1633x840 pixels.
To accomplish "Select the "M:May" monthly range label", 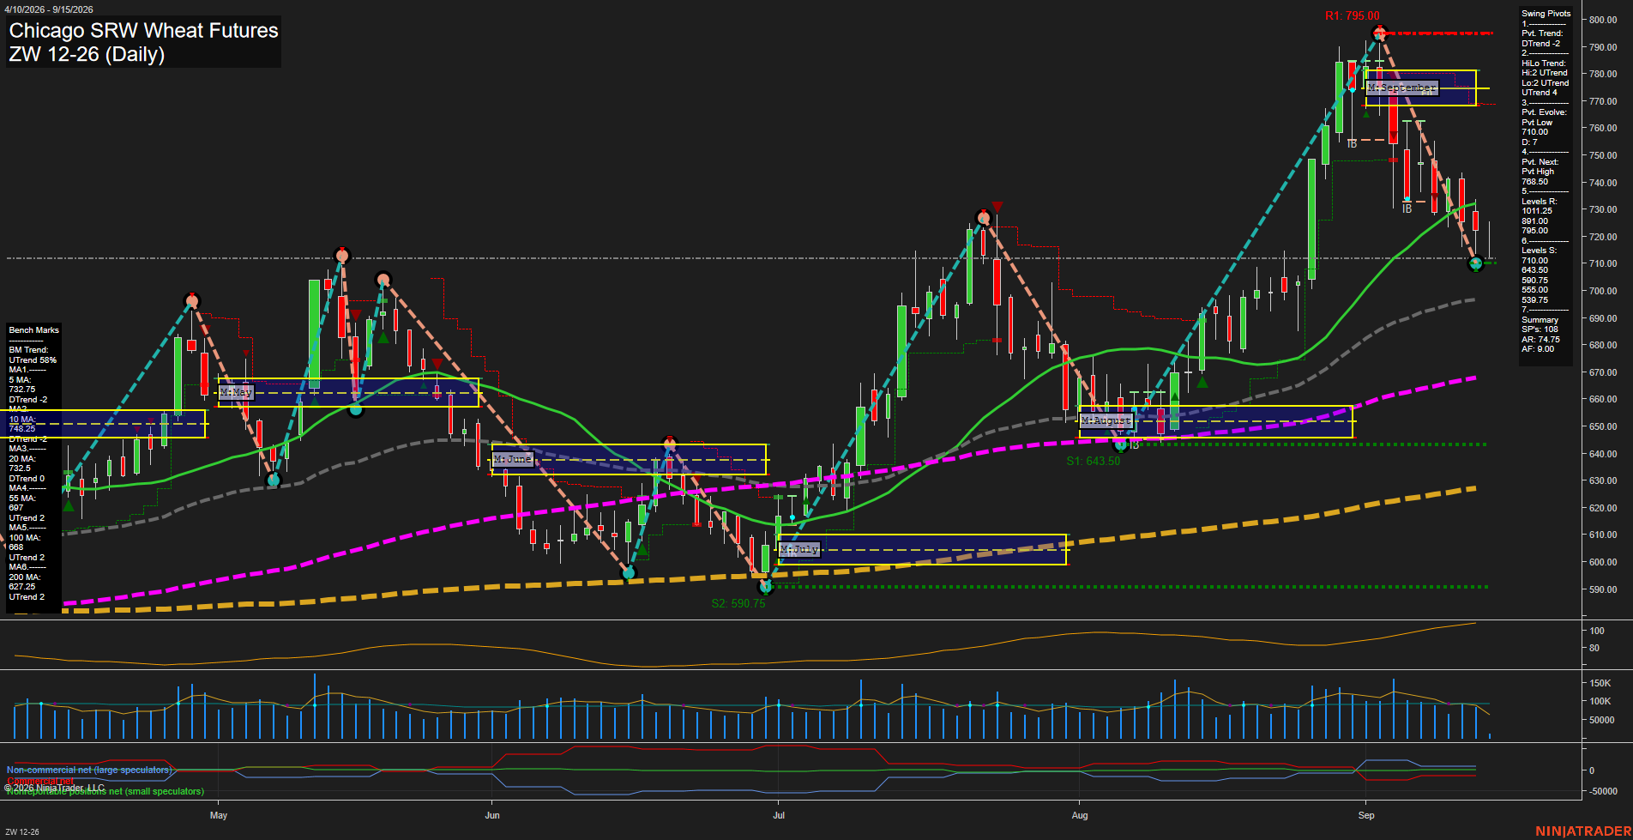I will [x=236, y=392].
